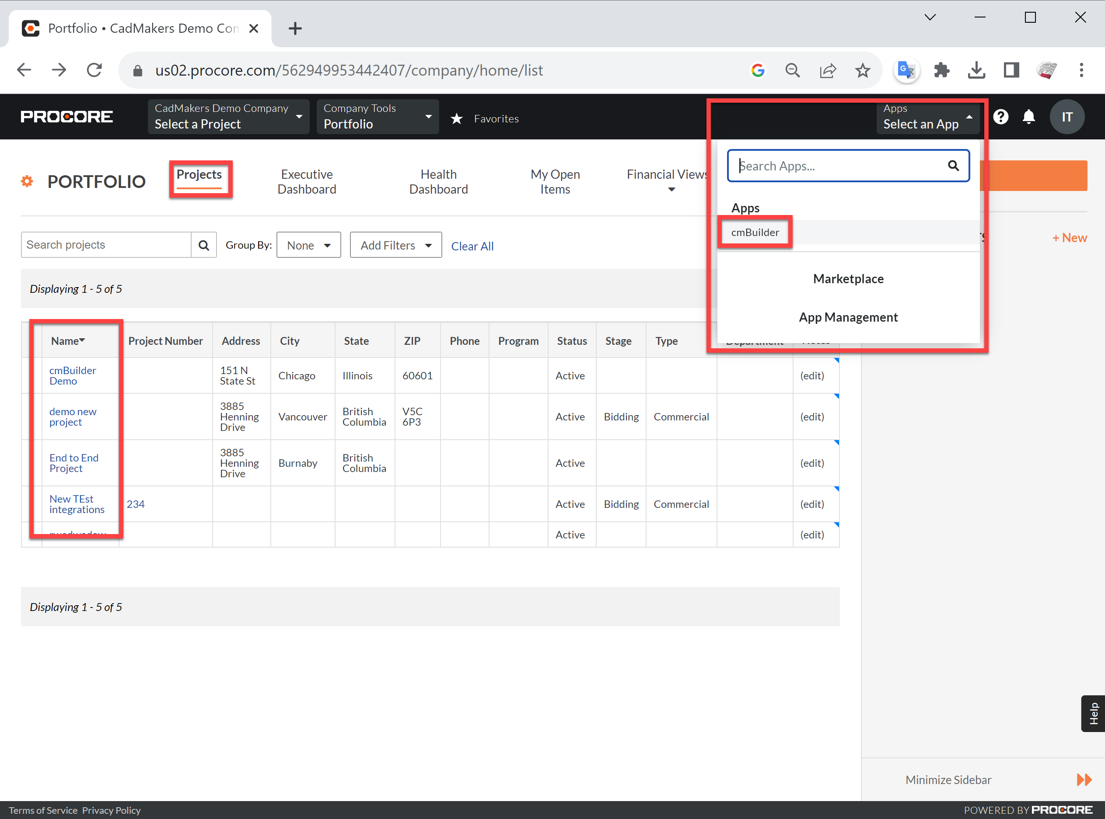This screenshot has width=1105, height=819.
Task: Expand the Financial Views menu
Action: click(x=667, y=181)
